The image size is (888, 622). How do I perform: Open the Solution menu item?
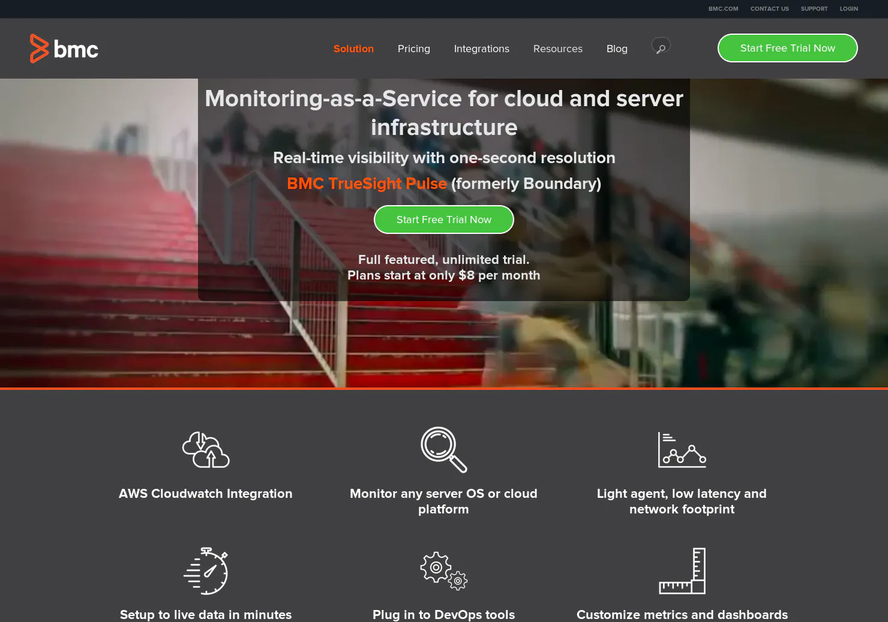[x=353, y=49]
